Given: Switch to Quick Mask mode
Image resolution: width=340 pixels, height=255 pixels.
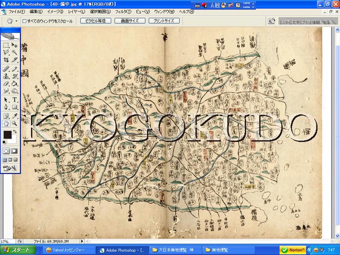Looking at the screenshot, I should 14,151.
